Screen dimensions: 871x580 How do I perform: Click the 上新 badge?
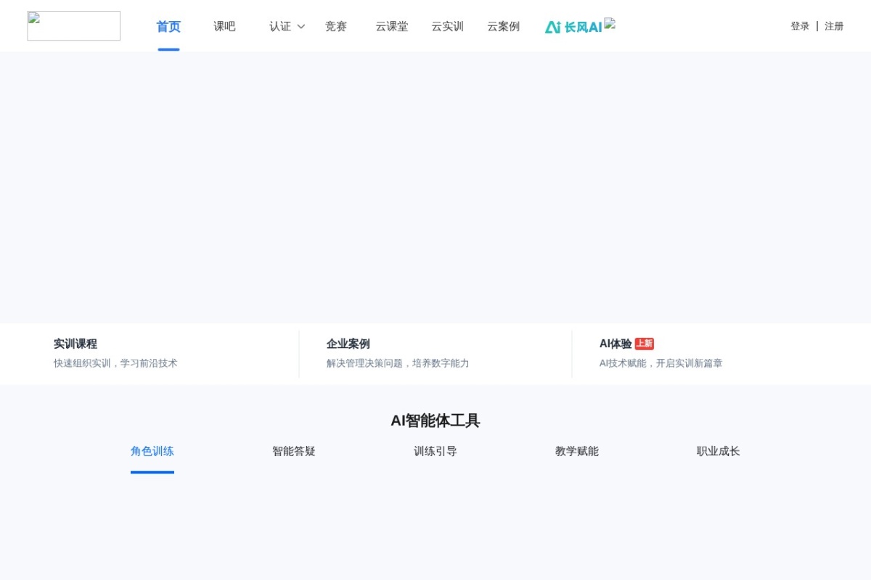pyautogui.click(x=645, y=344)
